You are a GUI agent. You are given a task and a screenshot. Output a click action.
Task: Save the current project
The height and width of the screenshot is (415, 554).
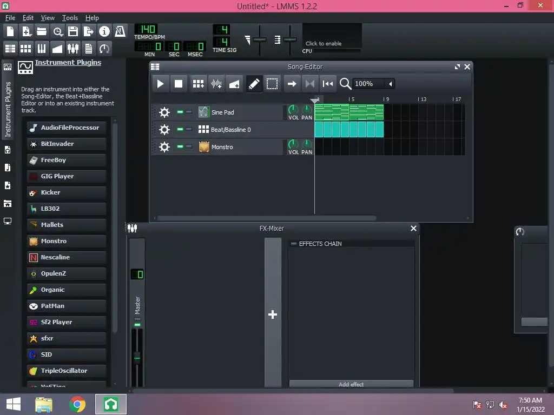coord(73,31)
